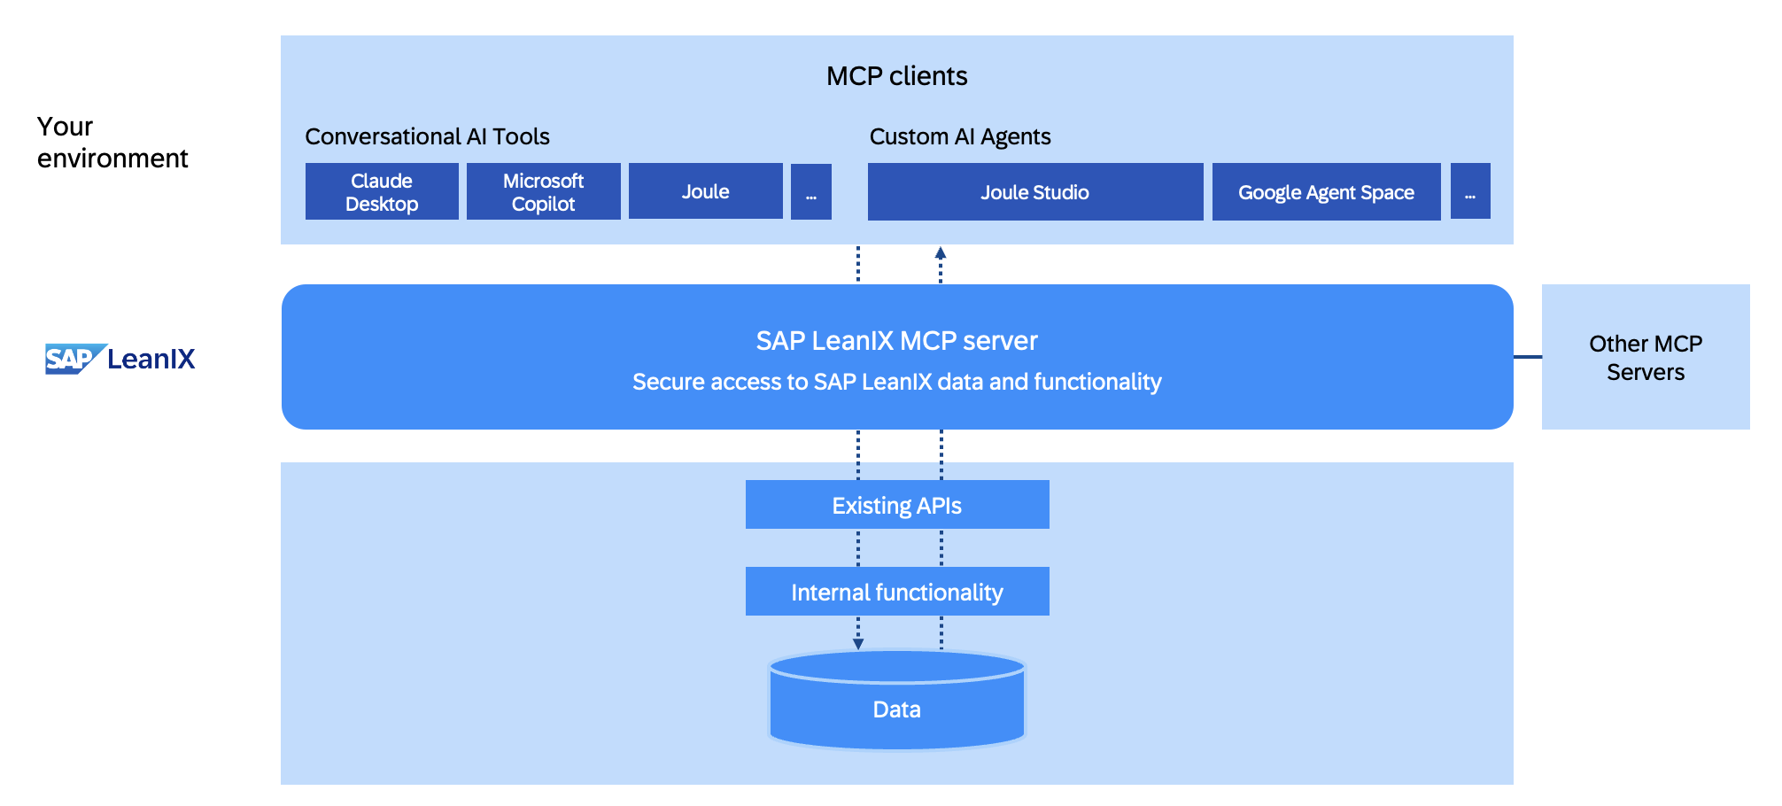Select the 'Your environment' label
The height and width of the screenshot is (806, 1782).
pyautogui.click(x=112, y=142)
